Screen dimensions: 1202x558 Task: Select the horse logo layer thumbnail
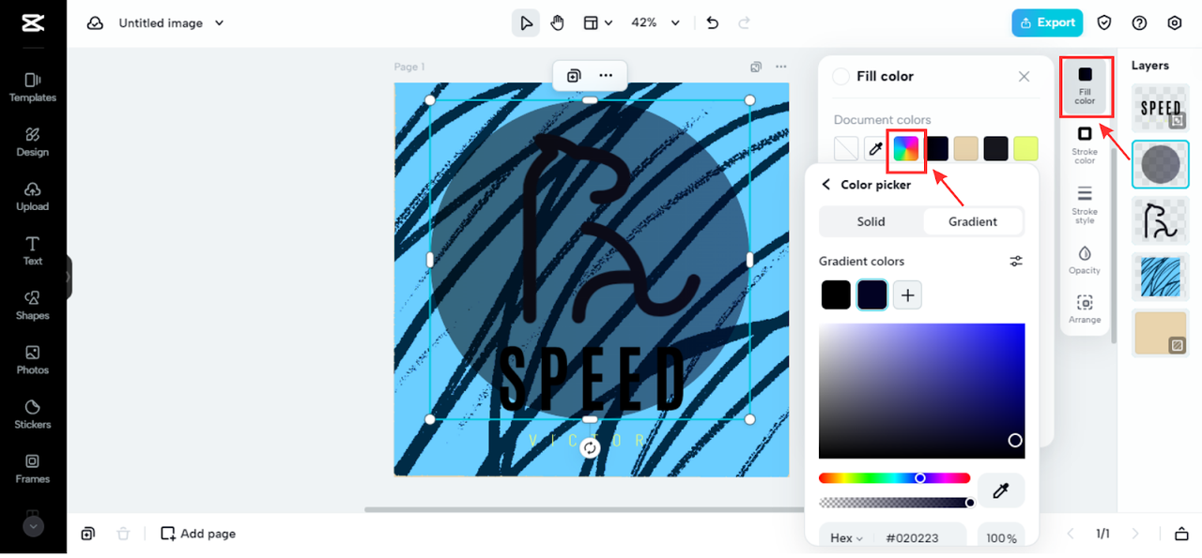1160,220
